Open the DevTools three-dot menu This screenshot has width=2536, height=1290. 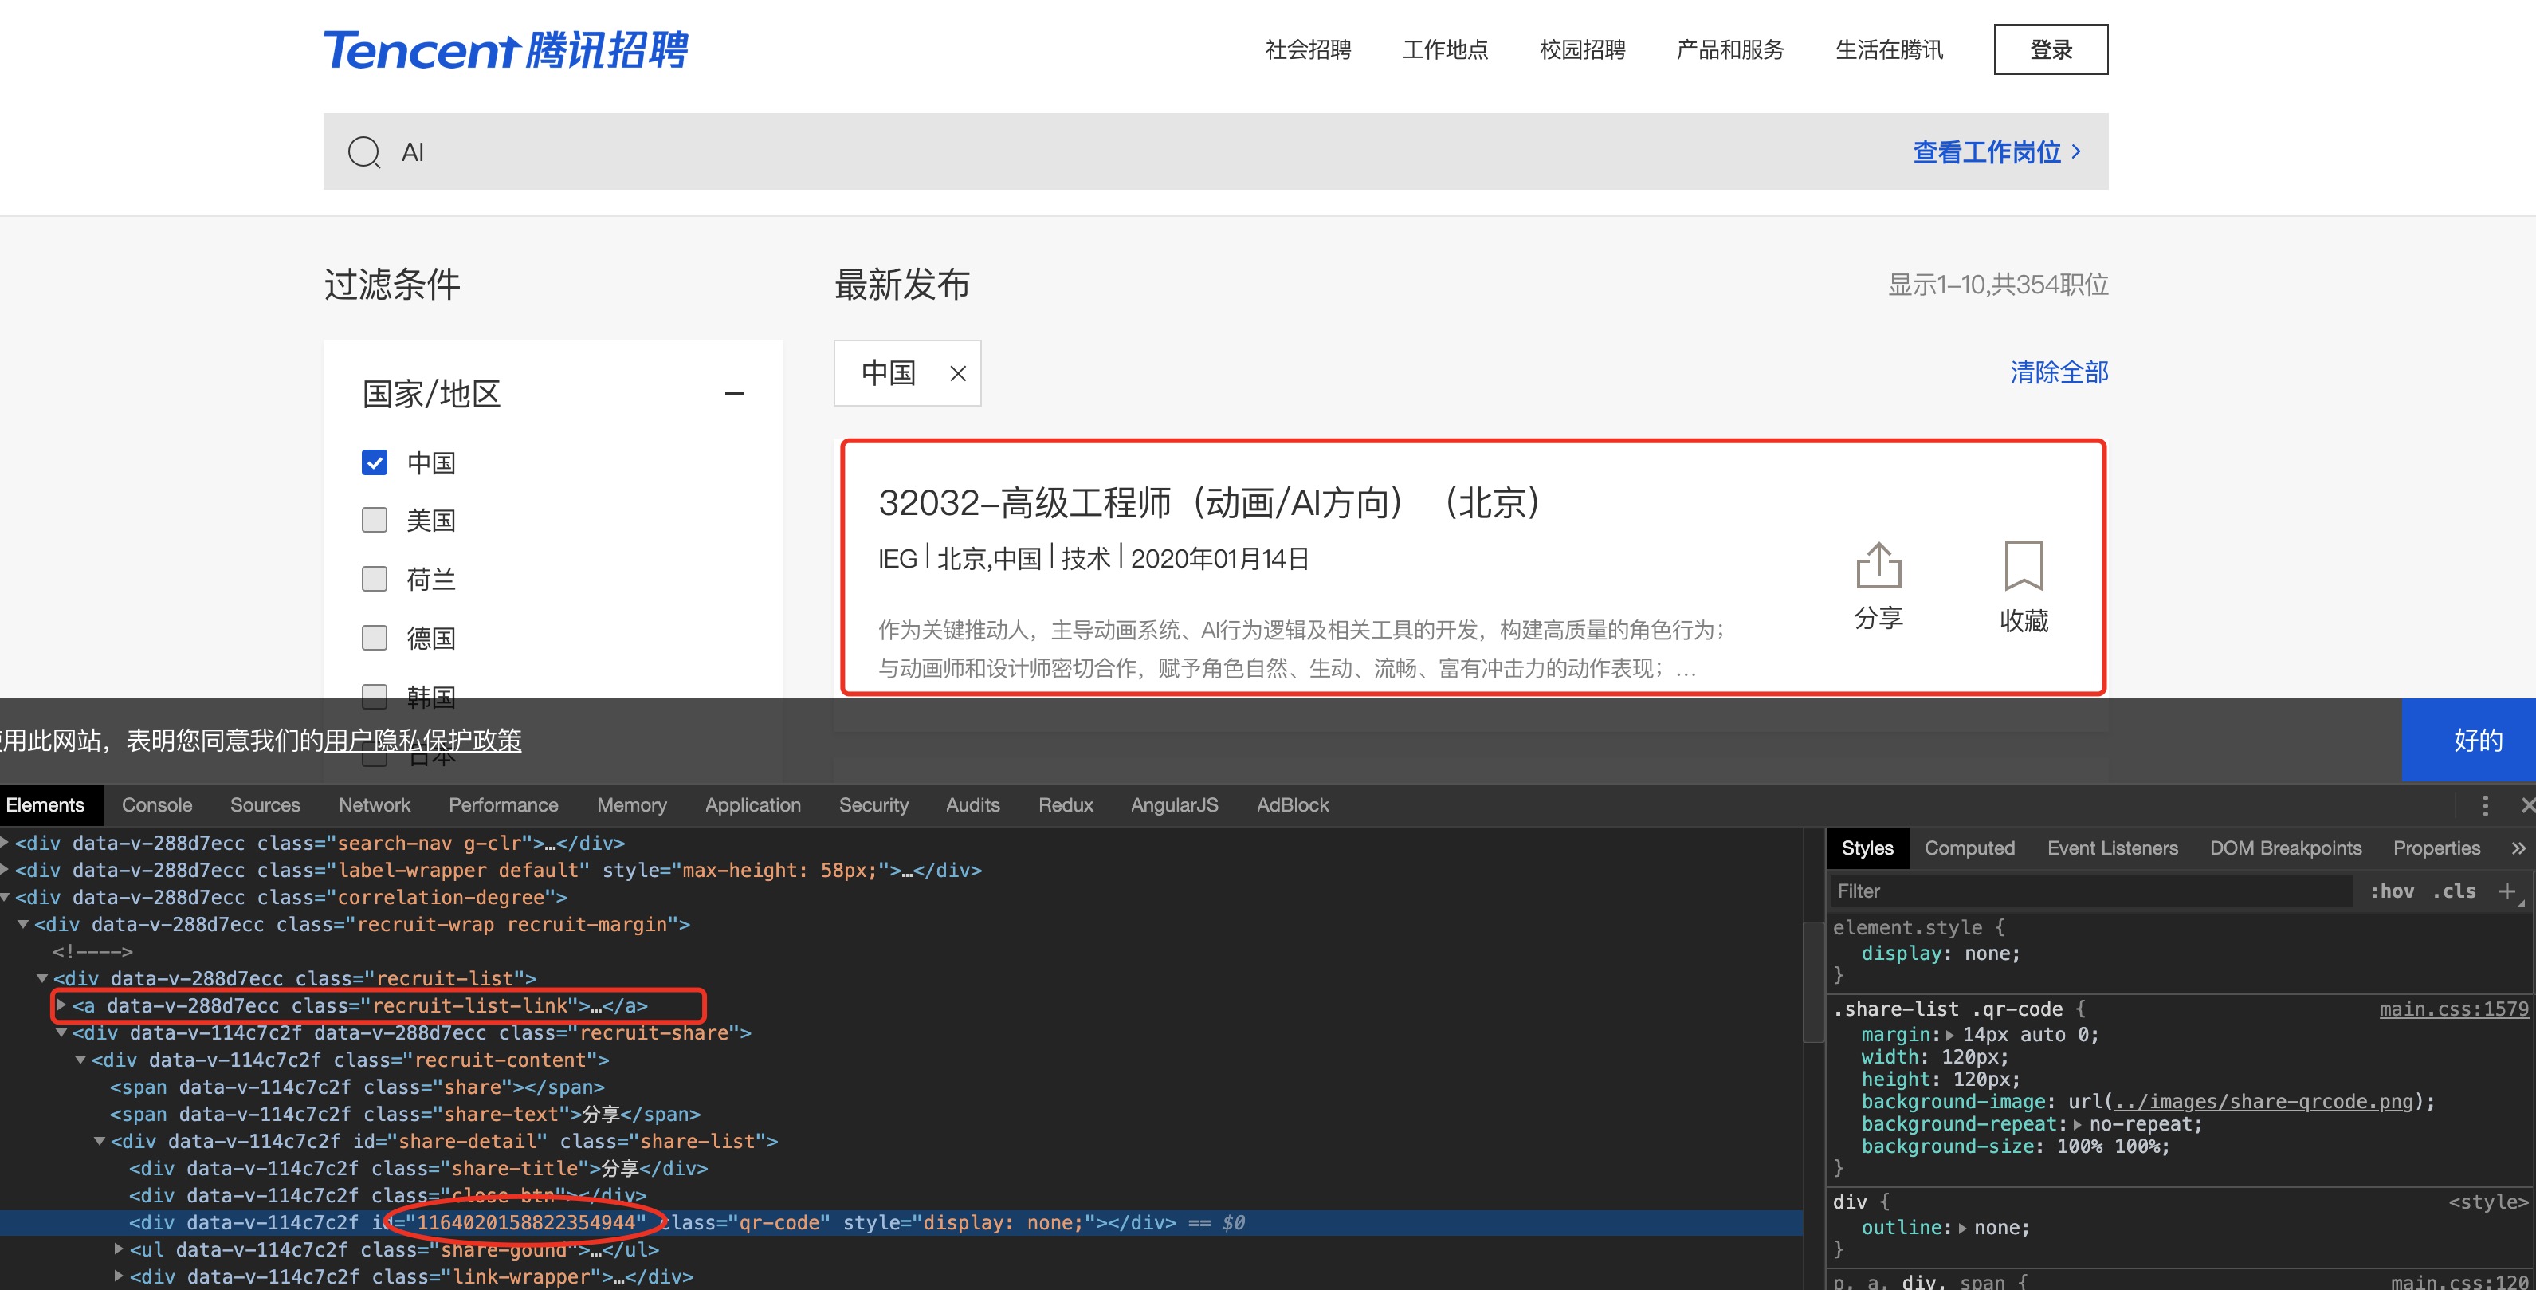pos(2485,805)
